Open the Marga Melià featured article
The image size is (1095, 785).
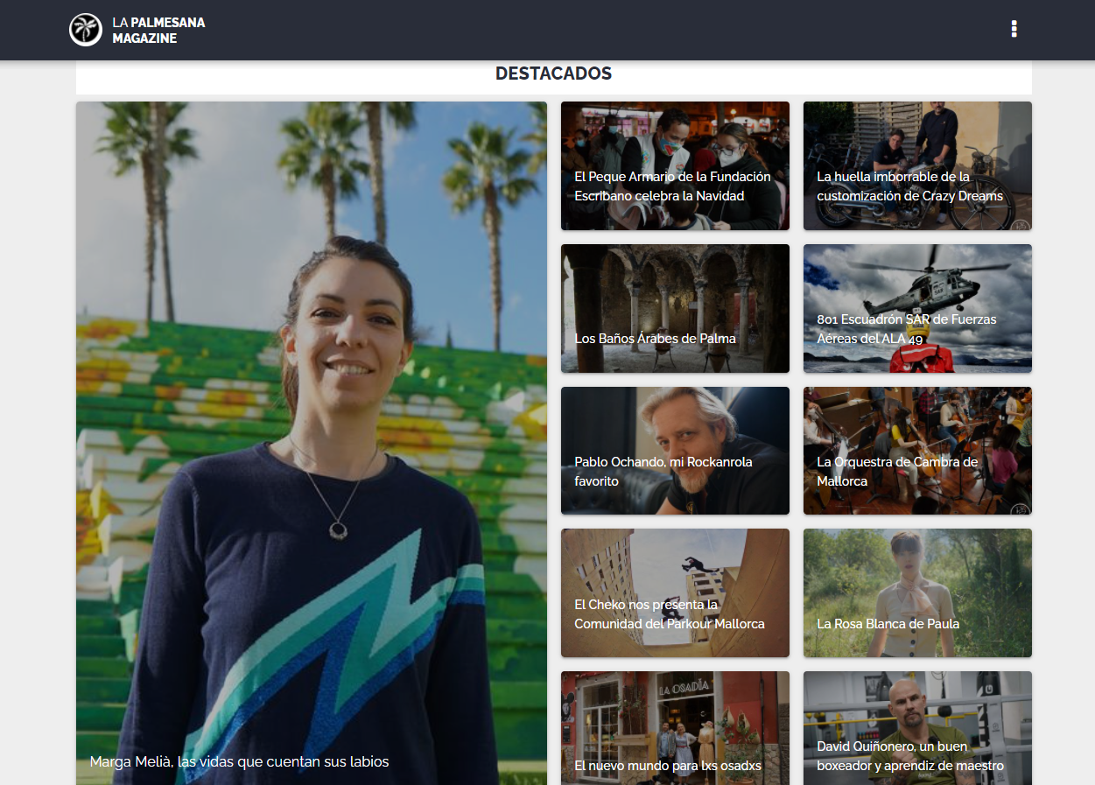coord(312,443)
